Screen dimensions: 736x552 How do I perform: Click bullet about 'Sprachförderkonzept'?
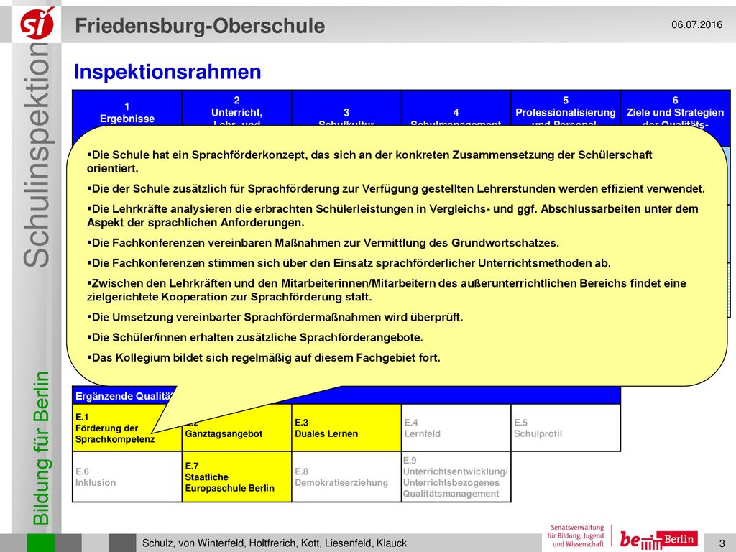tap(369, 162)
